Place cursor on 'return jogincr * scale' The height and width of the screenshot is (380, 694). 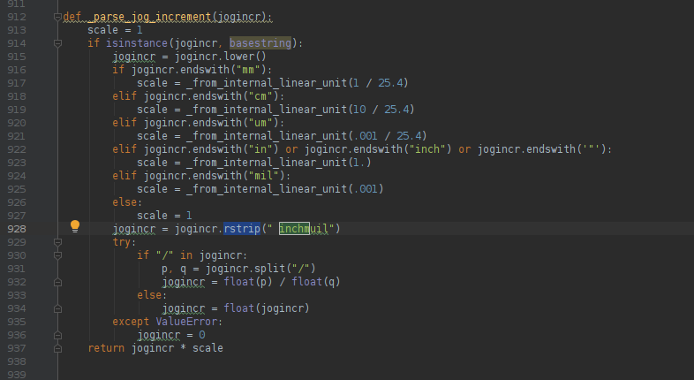tap(155, 348)
